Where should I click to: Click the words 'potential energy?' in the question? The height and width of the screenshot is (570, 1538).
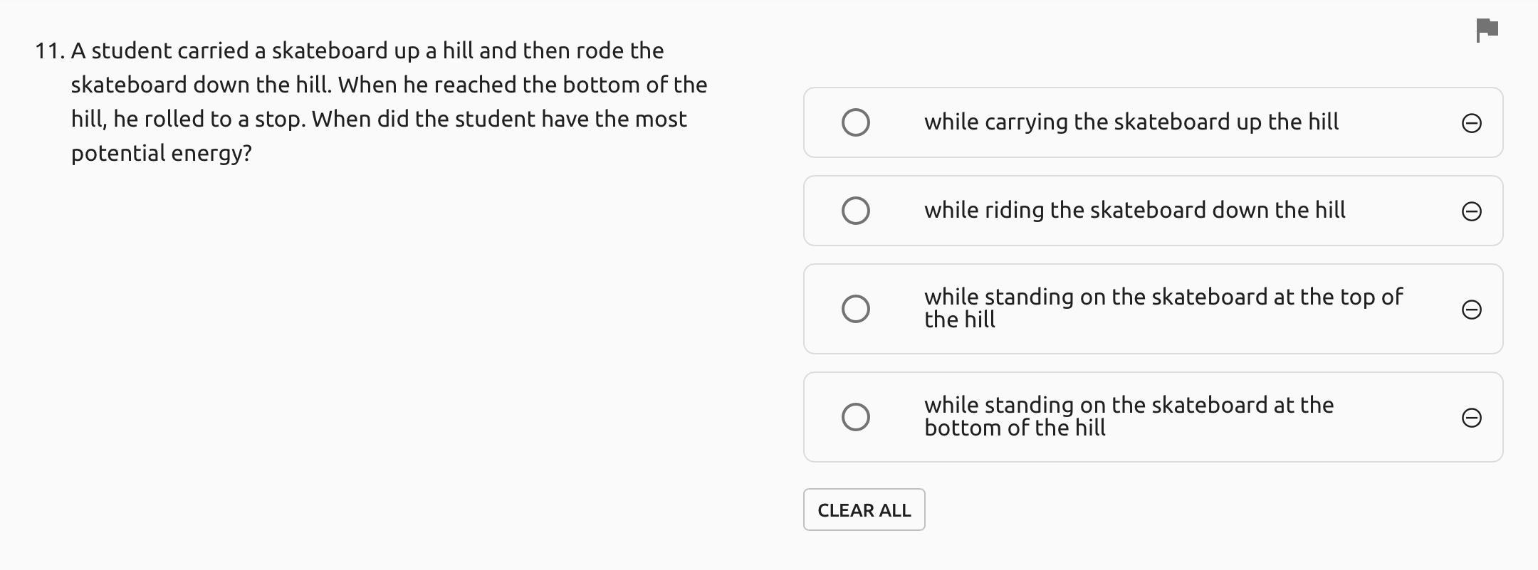(162, 154)
